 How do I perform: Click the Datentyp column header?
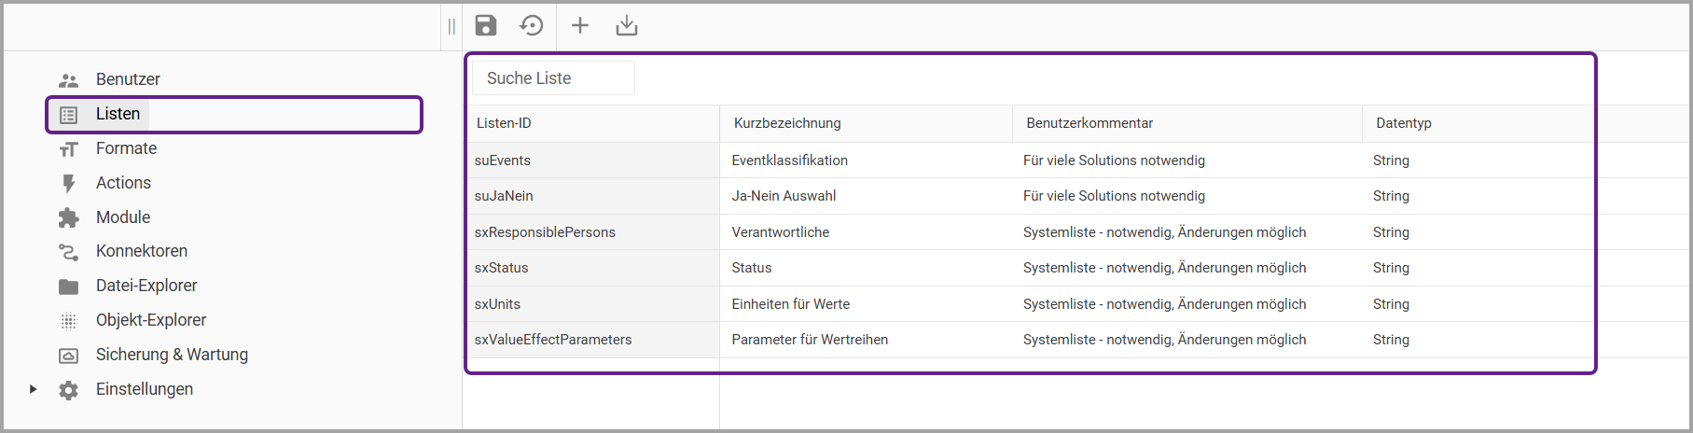[x=1403, y=123]
